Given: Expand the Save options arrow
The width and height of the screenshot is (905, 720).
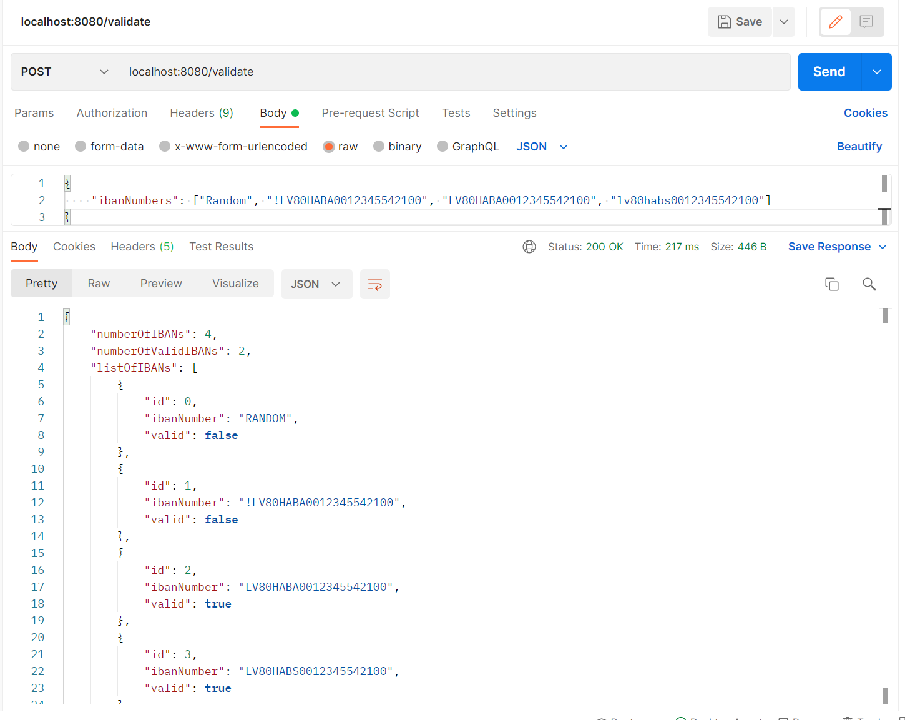Looking at the screenshot, I should click(784, 22).
